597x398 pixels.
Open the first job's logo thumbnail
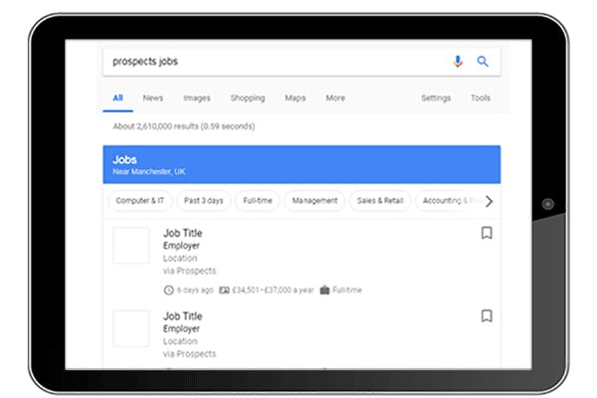[x=130, y=246]
